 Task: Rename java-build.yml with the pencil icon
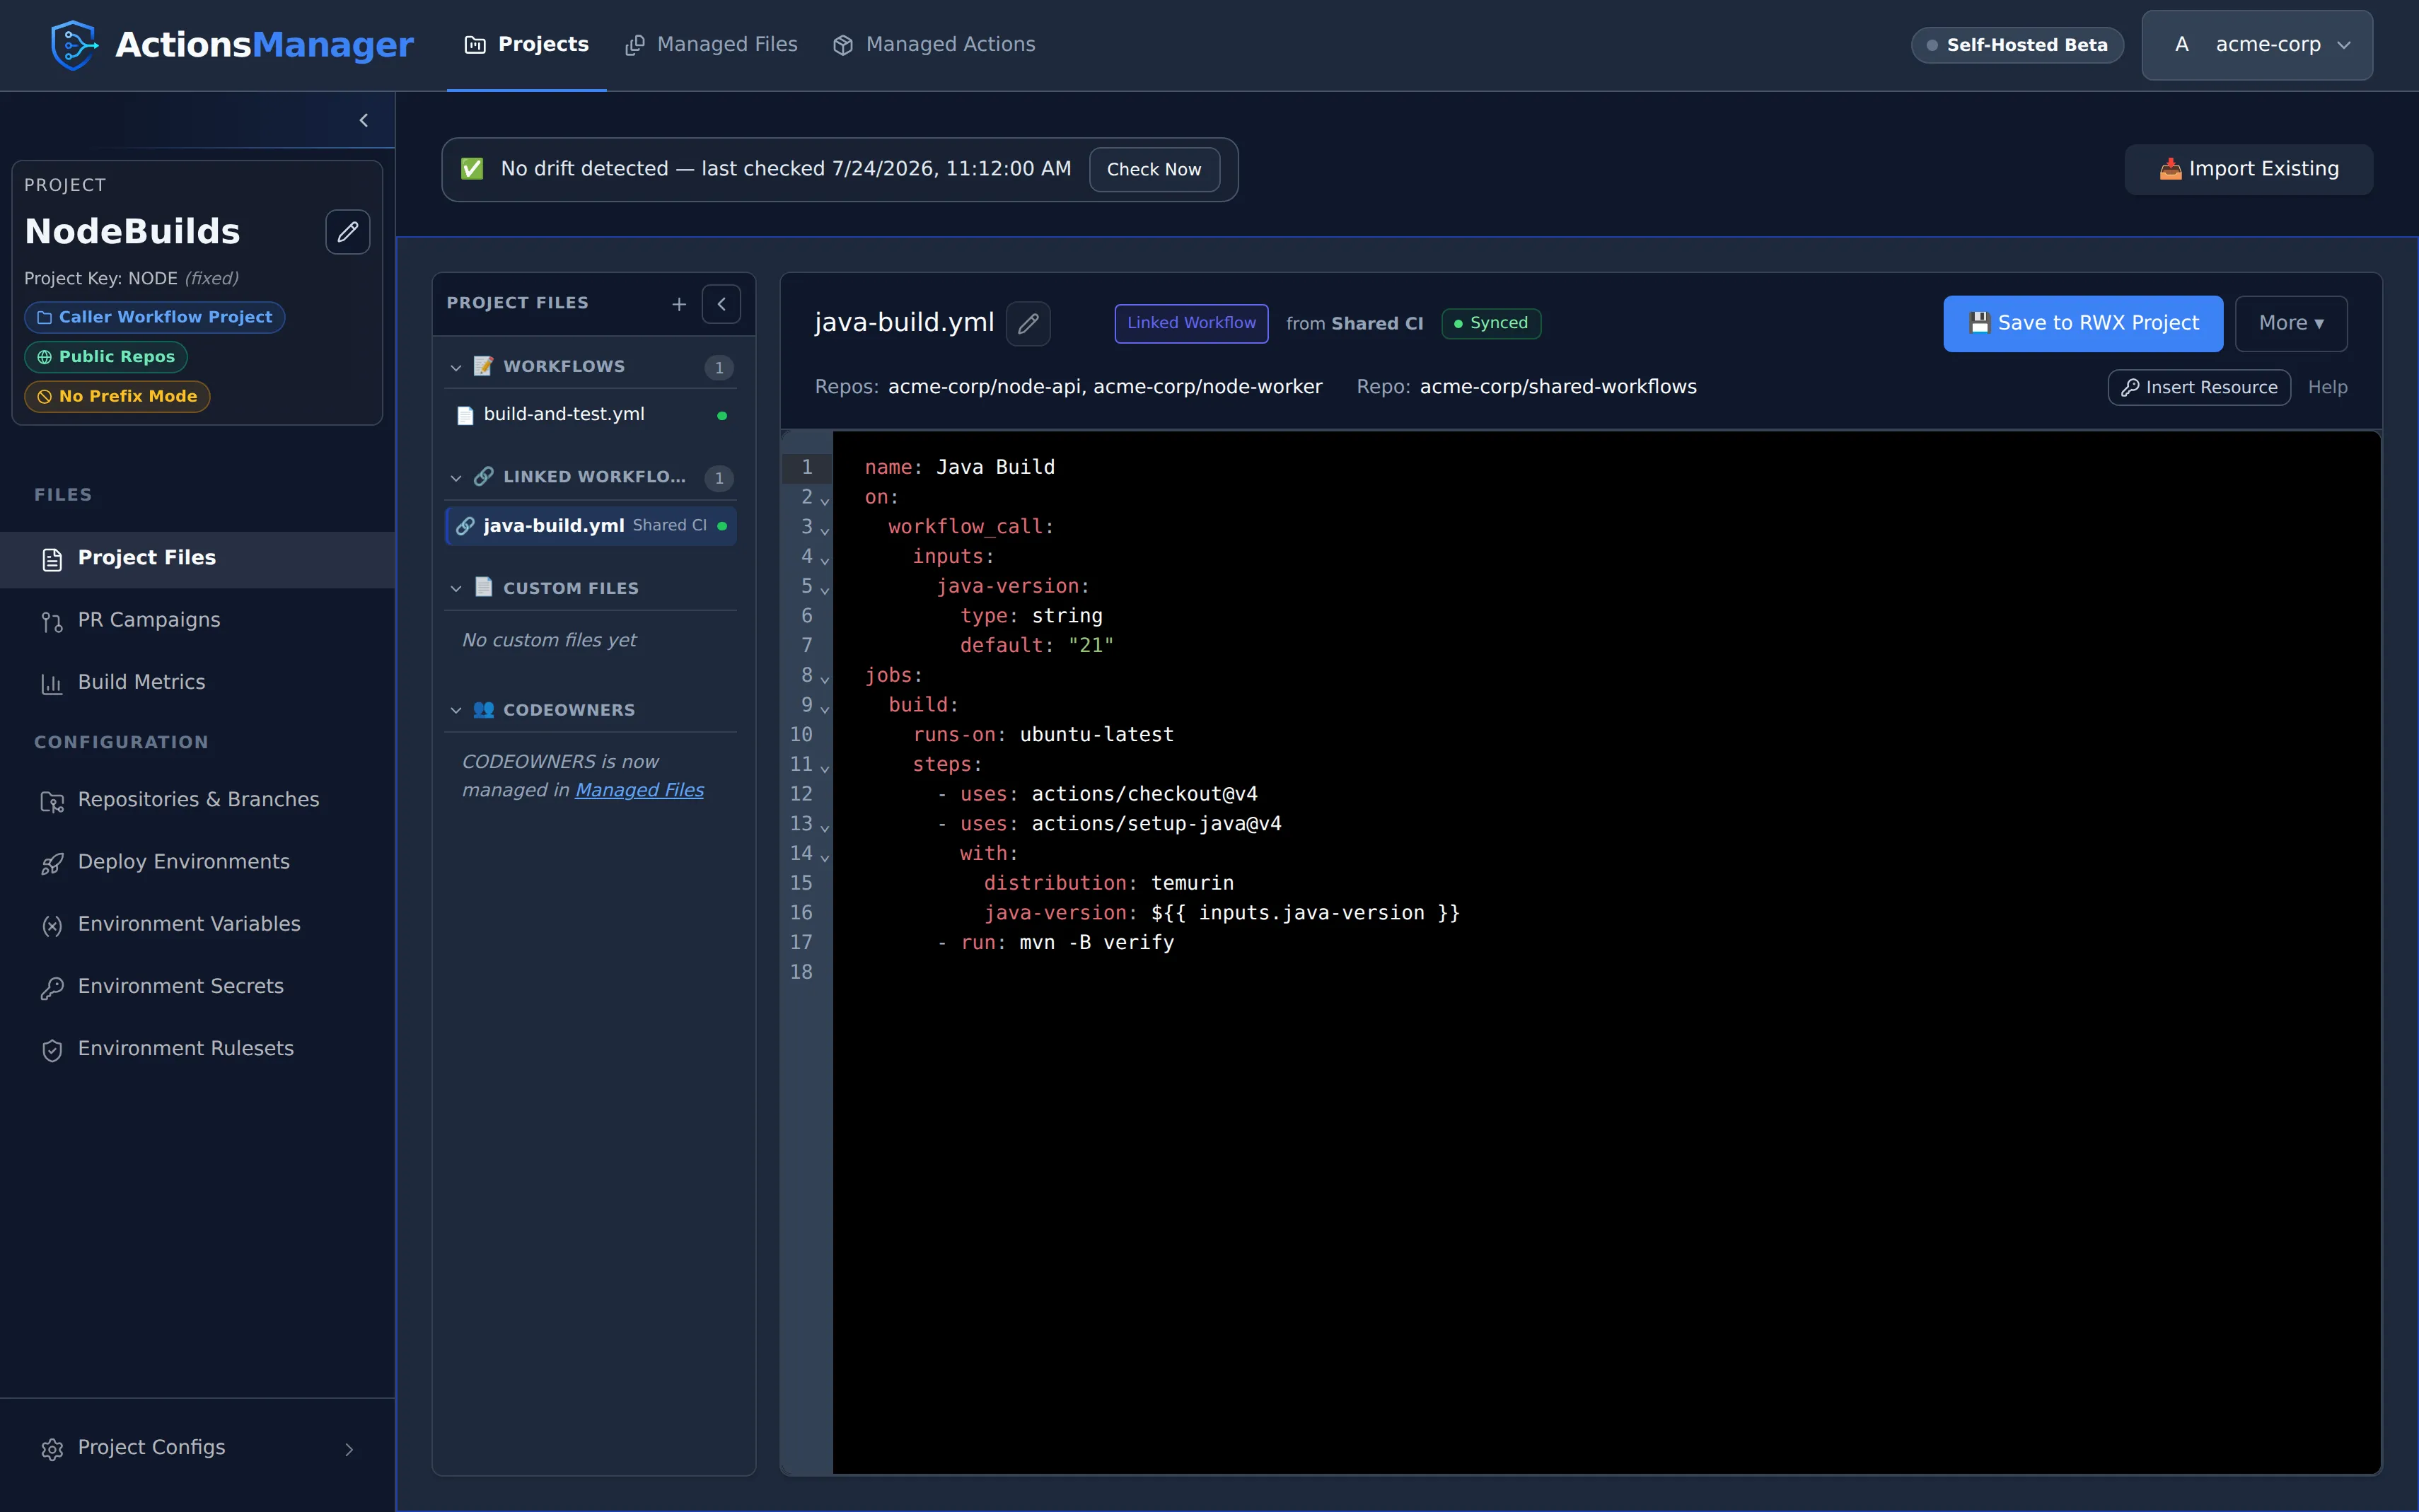click(1028, 323)
